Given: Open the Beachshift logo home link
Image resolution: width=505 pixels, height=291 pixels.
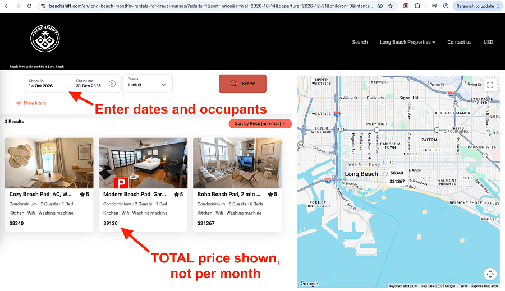Looking at the screenshot, I should coord(45,38).
